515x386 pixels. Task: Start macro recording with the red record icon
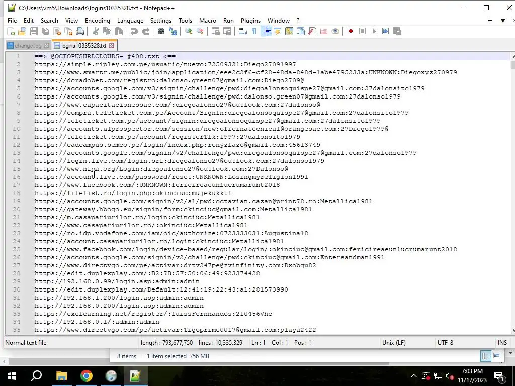coord(351,31)
